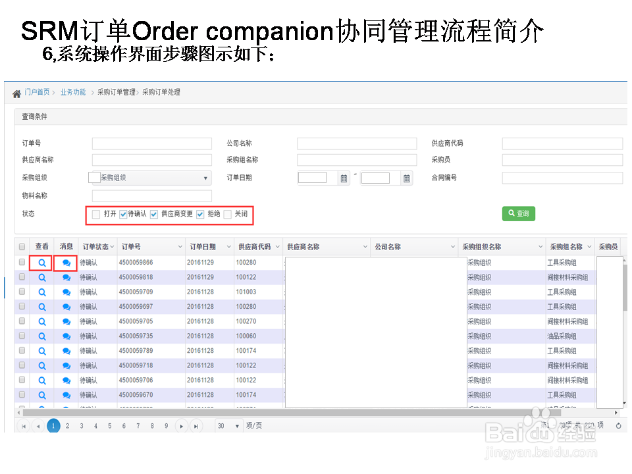The width and height of the screenshot is (632, 474).
Task: Click the 订单号 input field
Action: [151, 143]
